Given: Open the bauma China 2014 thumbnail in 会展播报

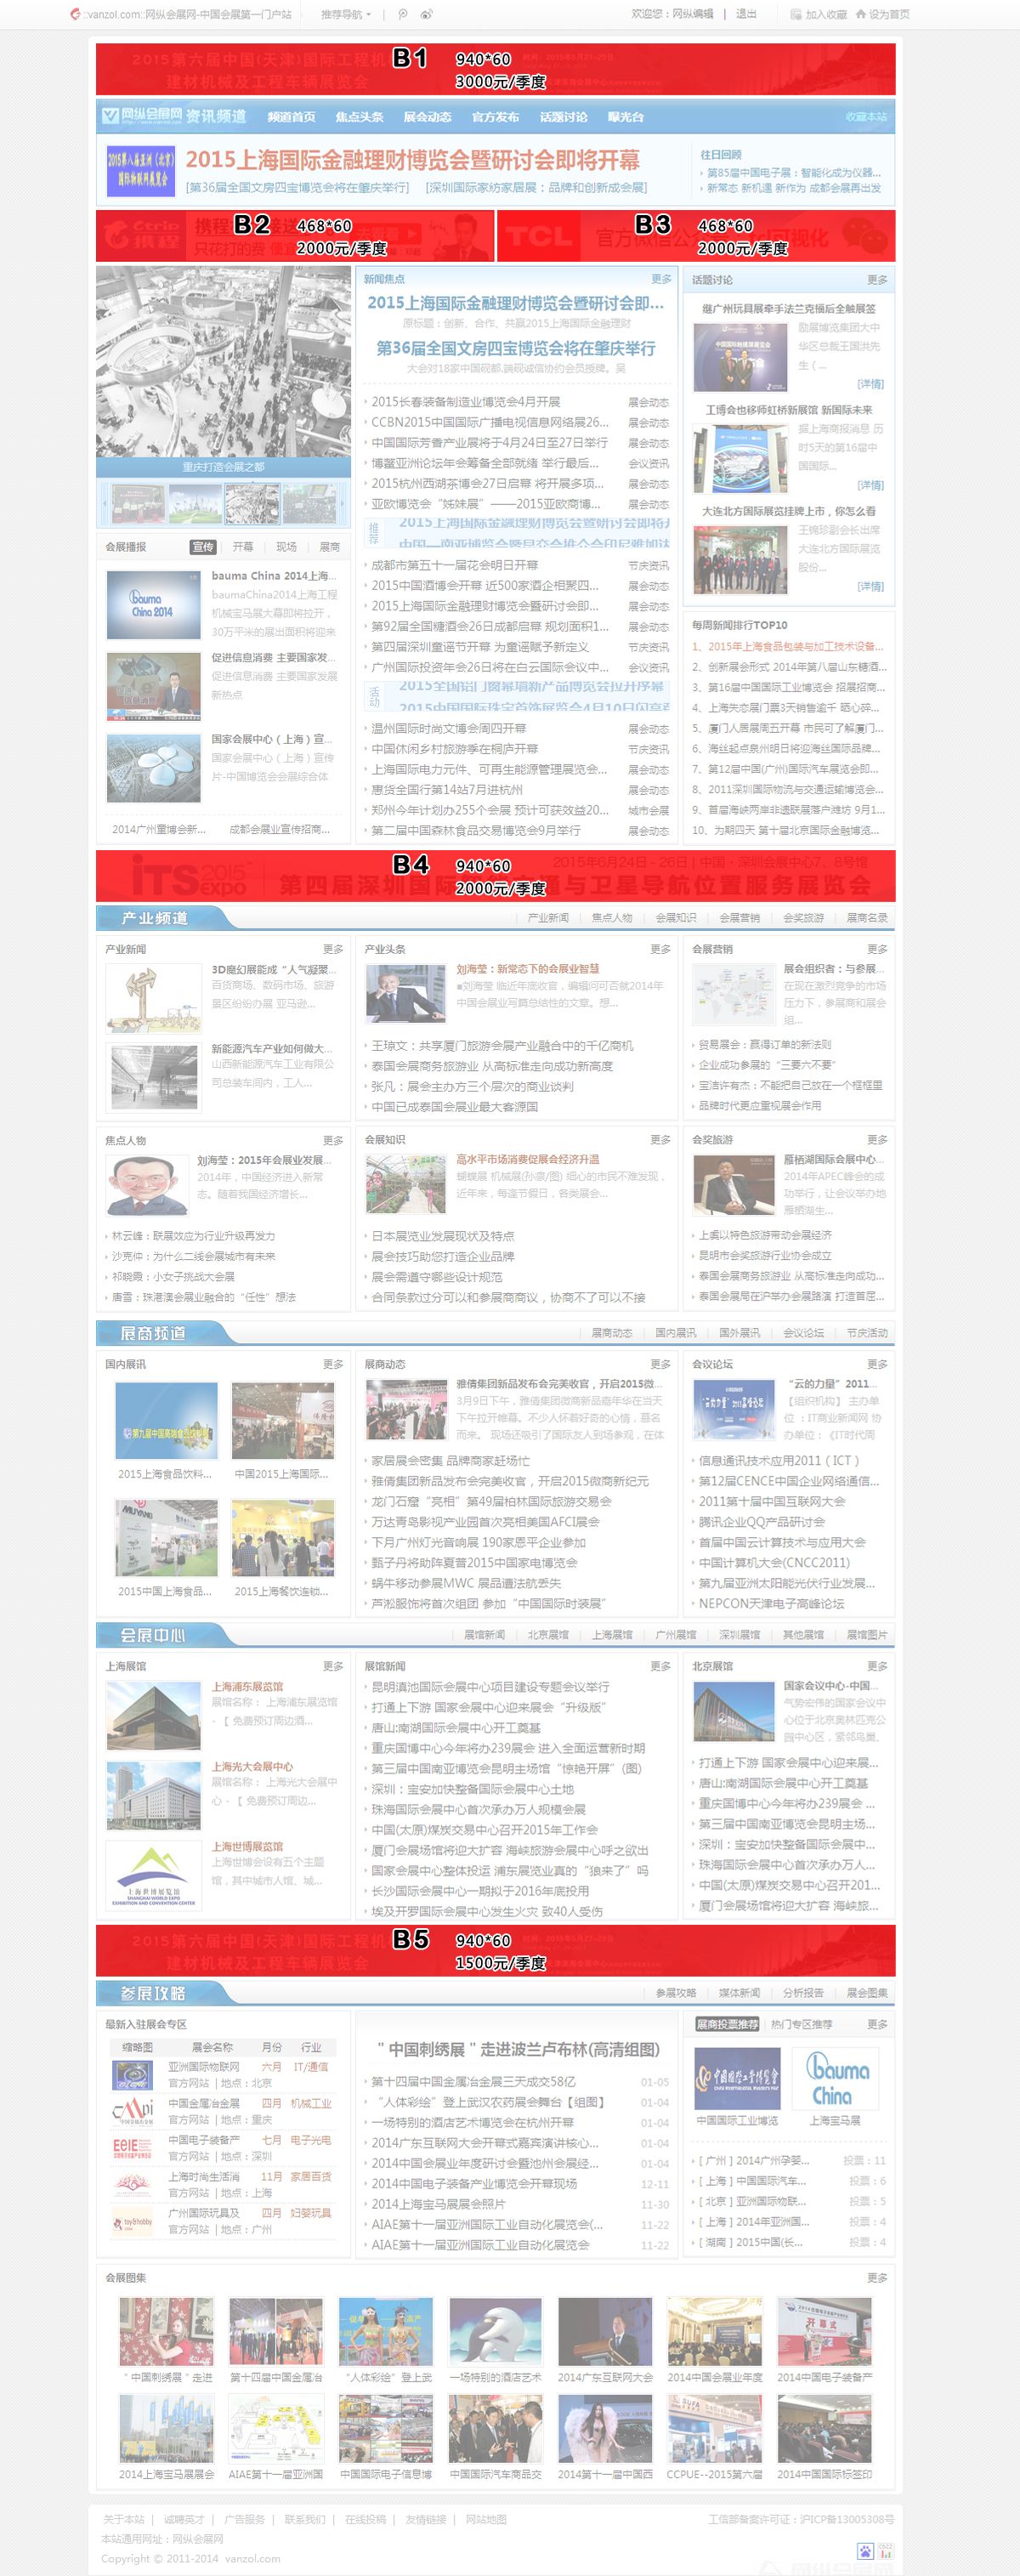Looking at the screenshot, I should tap(153, 605).
